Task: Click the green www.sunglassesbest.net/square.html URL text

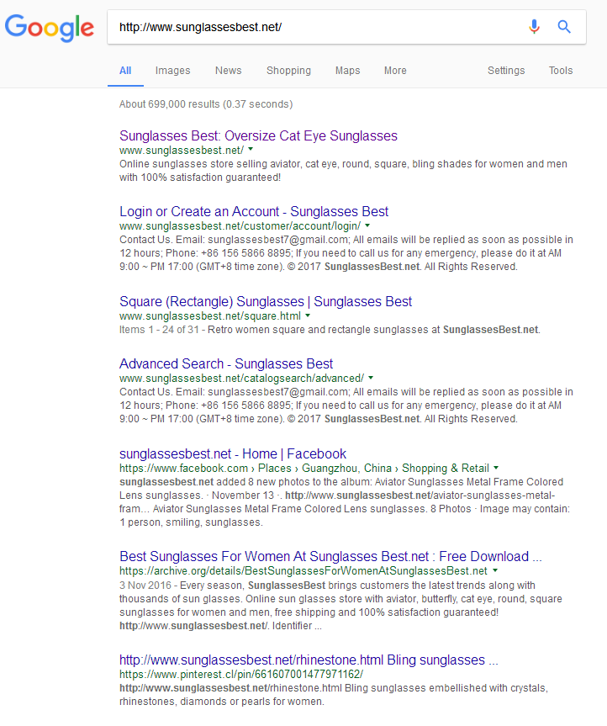Action: coord(210,315)
